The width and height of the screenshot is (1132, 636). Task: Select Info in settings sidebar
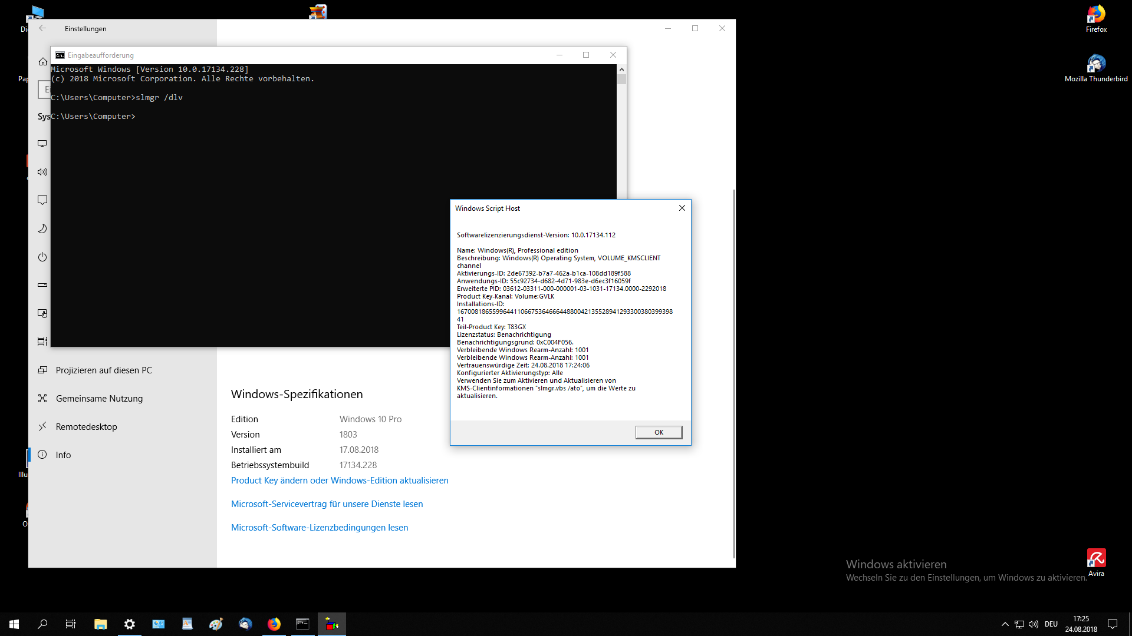[x=63, y=455]
